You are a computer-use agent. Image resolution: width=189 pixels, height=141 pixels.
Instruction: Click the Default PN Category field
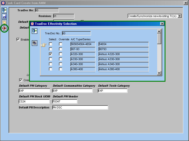point(34,91)
